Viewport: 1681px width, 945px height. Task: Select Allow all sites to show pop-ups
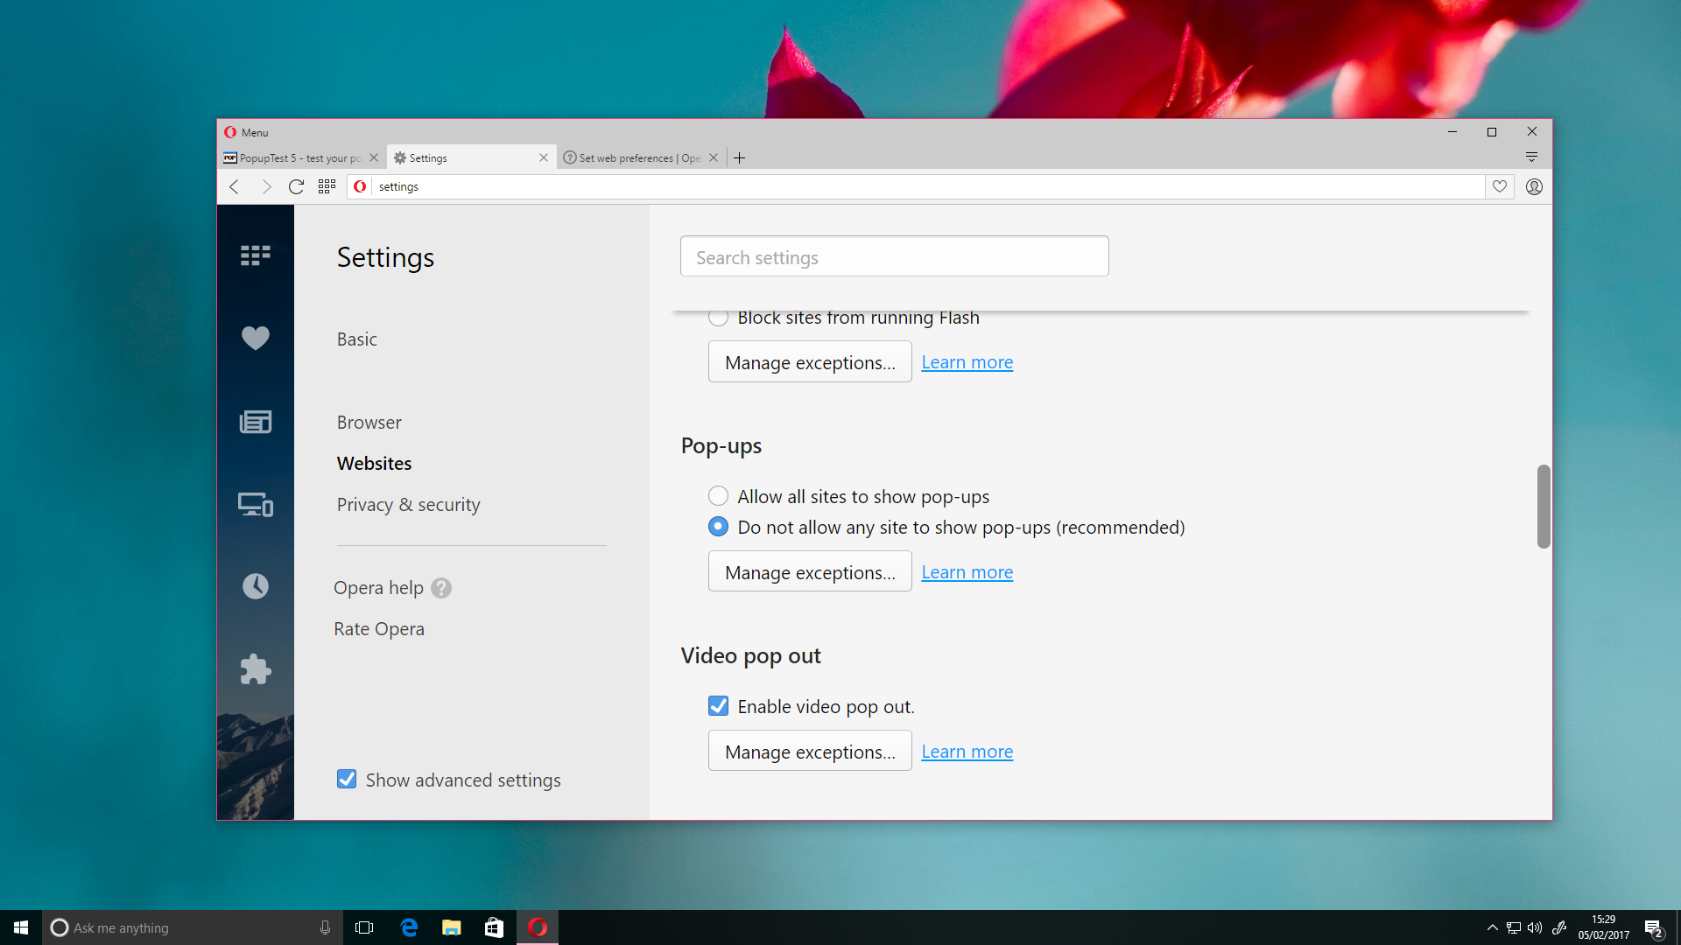(x=718, y=496)
